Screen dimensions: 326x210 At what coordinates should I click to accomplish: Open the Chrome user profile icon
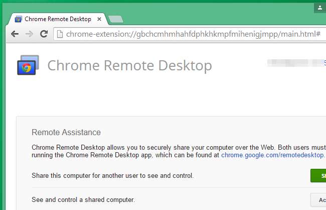point(320,8)
